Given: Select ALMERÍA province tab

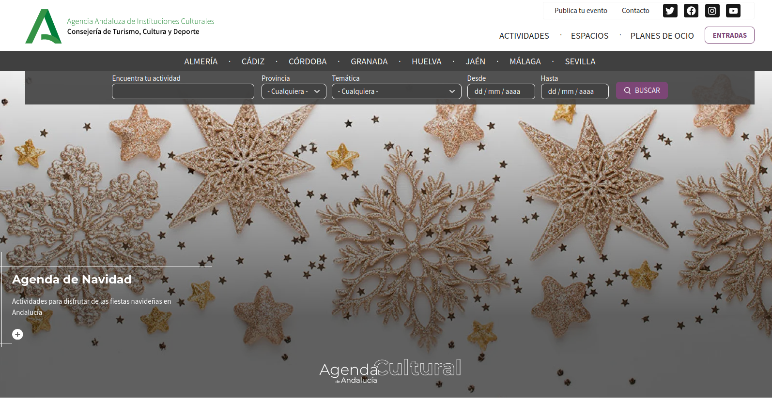Looking at the screenshot, I should tap(201, 61).
